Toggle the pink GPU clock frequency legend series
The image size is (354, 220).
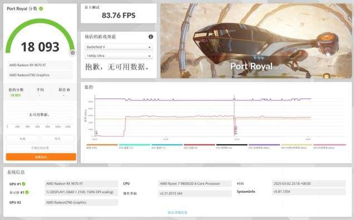click(x=329, y=146)
